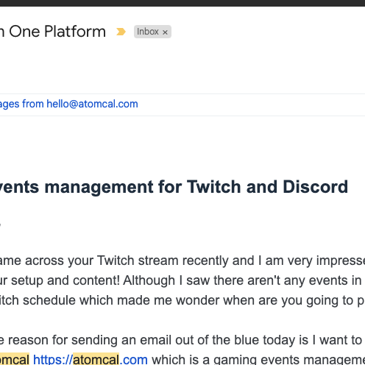
Task: Follow the https://atomcal.com hyperlink
Action: [x=91, y=360]
